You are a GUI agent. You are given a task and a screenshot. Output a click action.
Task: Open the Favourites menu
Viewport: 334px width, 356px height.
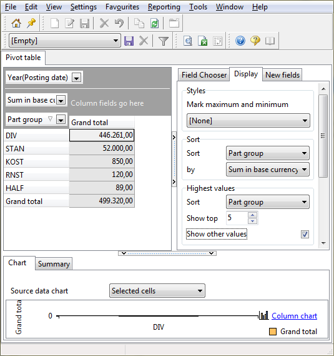pos(122,7)
